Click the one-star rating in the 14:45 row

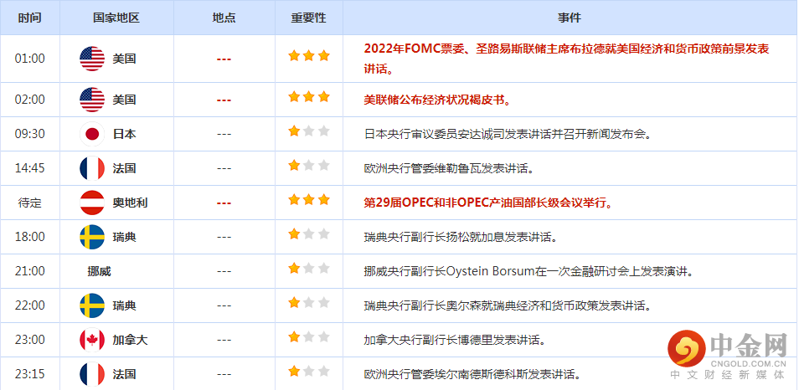pos(309,166)
